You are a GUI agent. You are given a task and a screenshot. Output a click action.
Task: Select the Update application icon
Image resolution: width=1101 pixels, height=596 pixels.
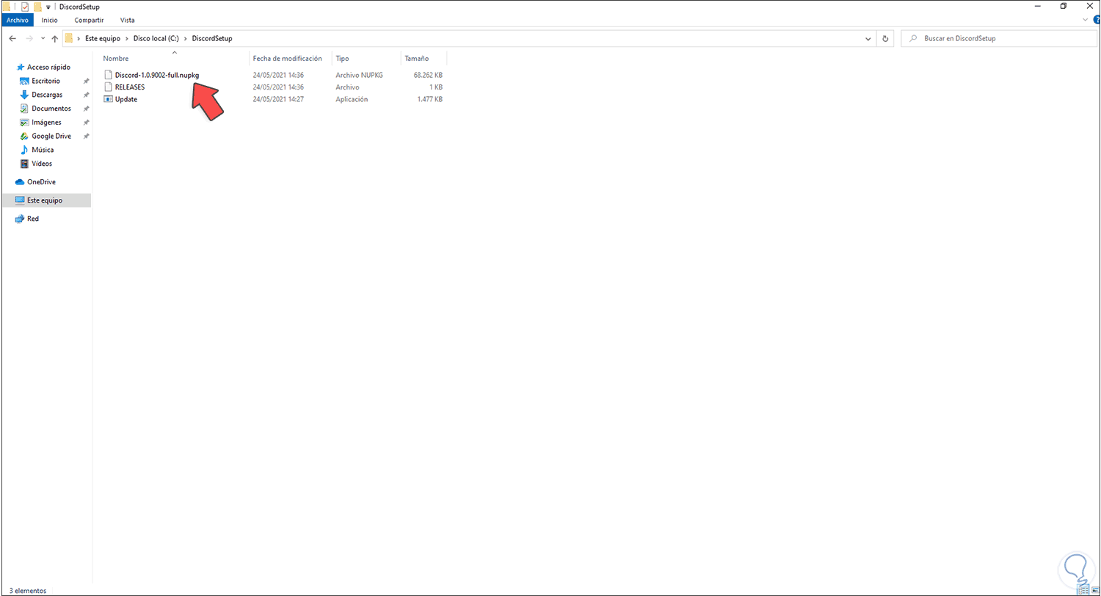click(109, 99)
